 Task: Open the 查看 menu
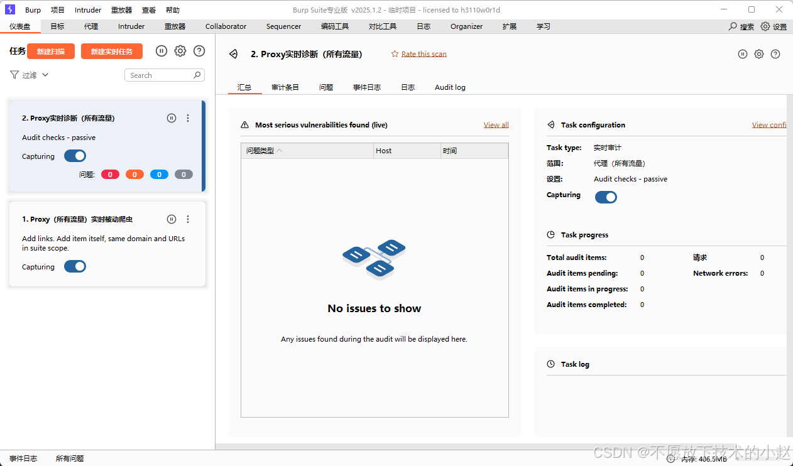point(149,10)
